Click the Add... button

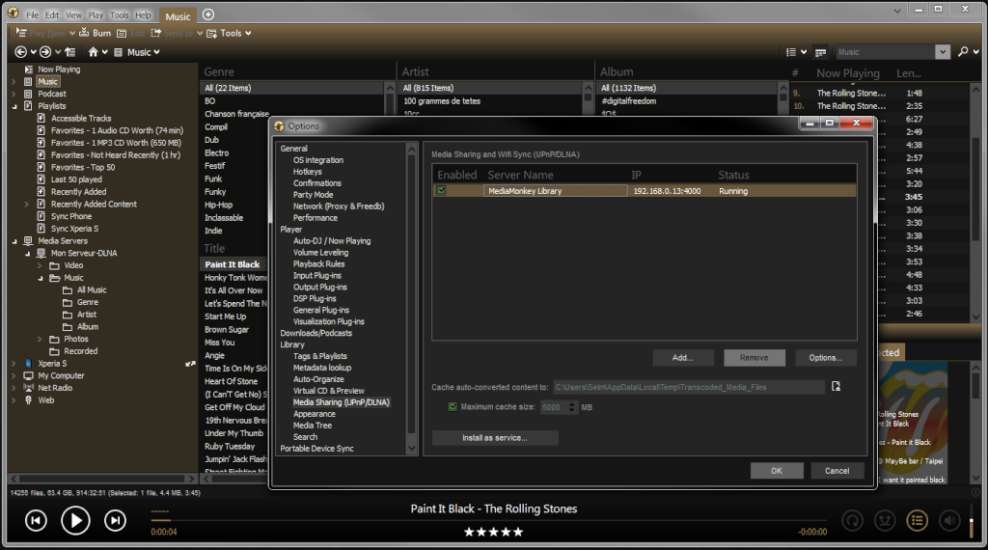(x=683, y=358)
